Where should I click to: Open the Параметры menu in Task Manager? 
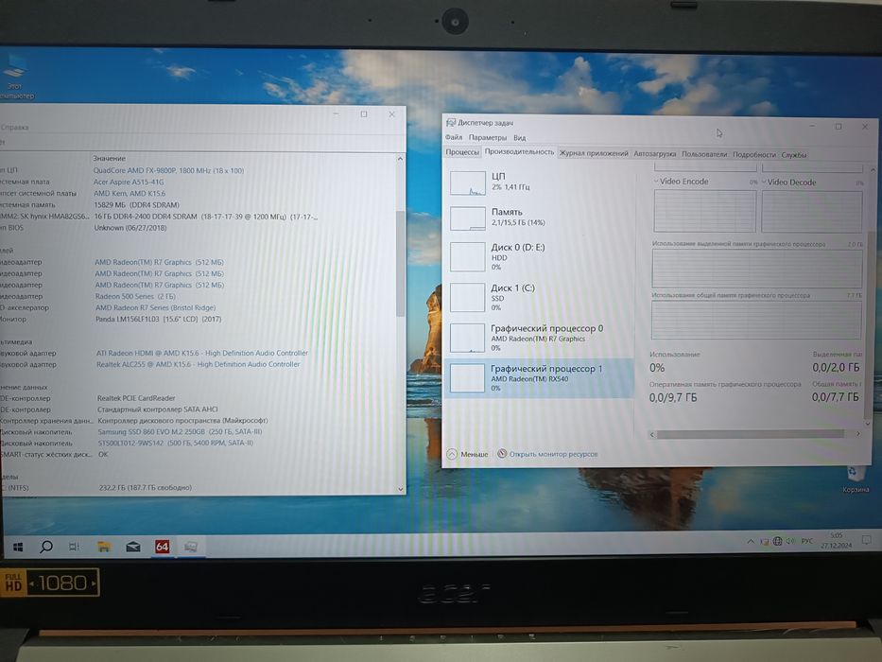tap(487, 137)
